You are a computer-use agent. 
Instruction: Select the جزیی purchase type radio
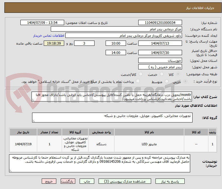click(185, 81)
